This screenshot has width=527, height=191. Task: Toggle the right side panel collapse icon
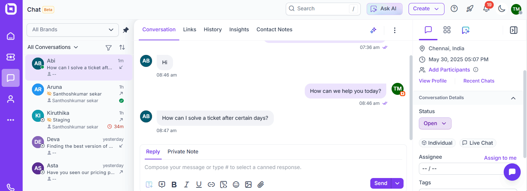point(514,30)
